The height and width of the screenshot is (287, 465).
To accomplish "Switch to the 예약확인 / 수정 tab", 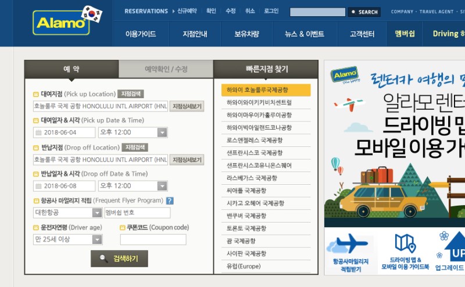I will point(166,69).
